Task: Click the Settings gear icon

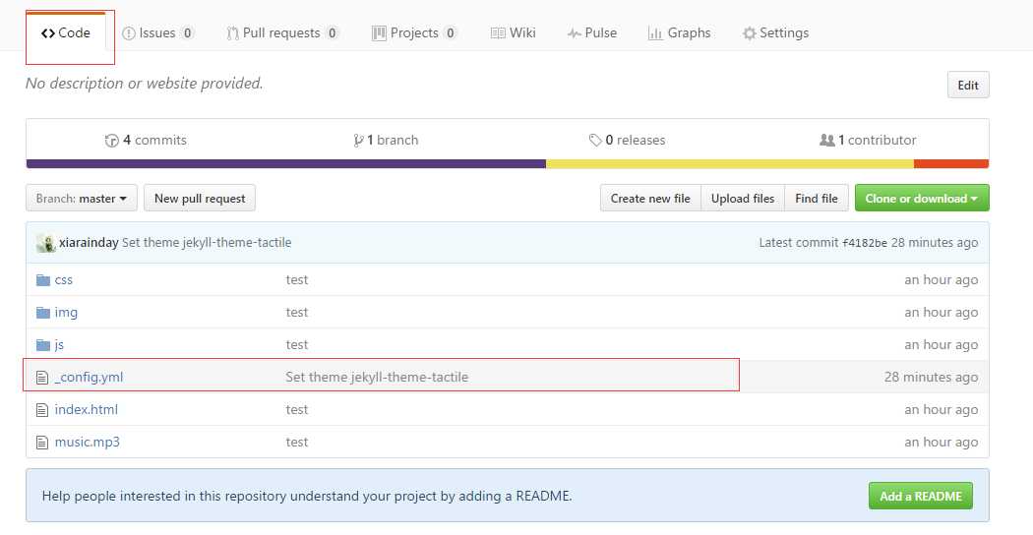Action: coord(749,33)
